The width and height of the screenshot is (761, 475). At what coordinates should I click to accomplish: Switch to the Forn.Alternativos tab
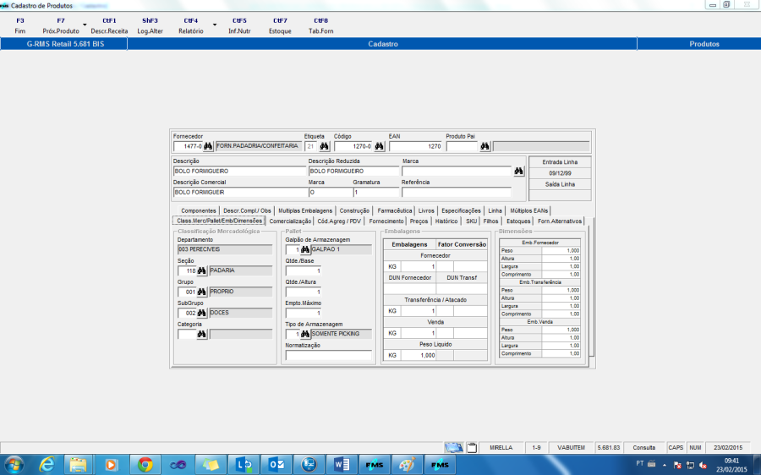560,221
